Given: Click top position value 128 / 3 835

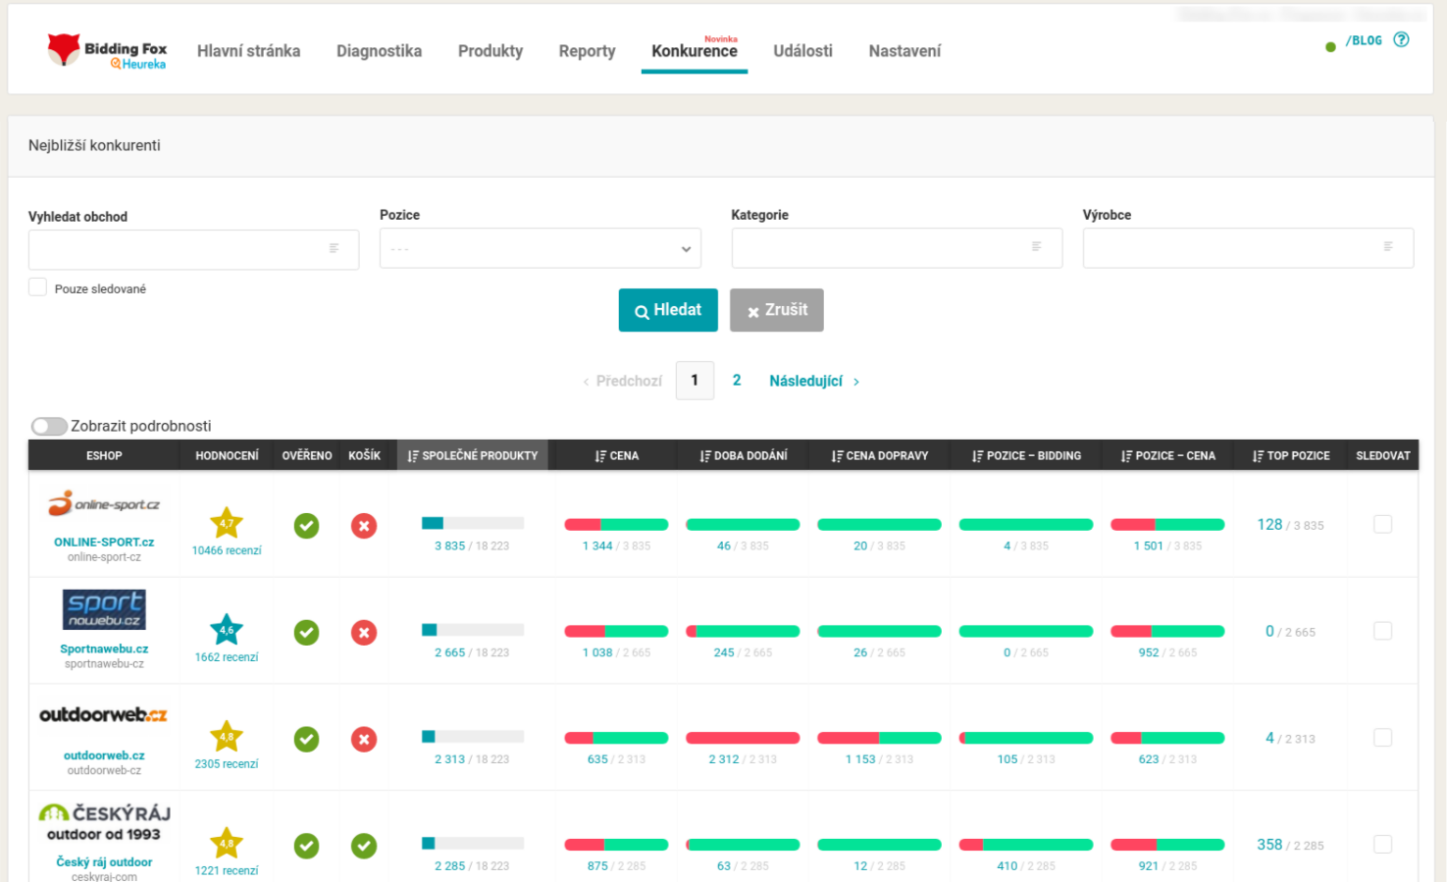Looking at the screenshot, I should click(1290, 525).
